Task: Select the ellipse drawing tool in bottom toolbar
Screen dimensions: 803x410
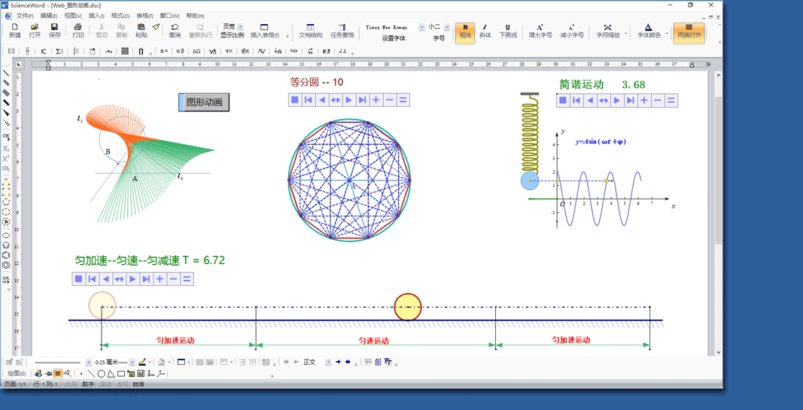Action: coord(101,373)
